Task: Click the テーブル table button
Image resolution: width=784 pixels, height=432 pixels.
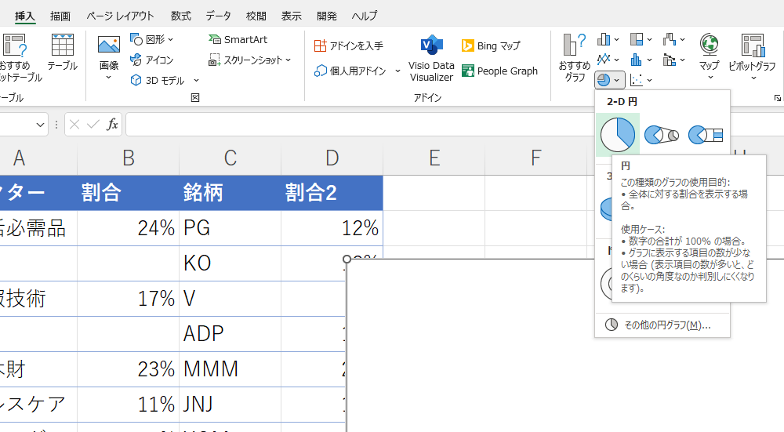Action: 63,53
